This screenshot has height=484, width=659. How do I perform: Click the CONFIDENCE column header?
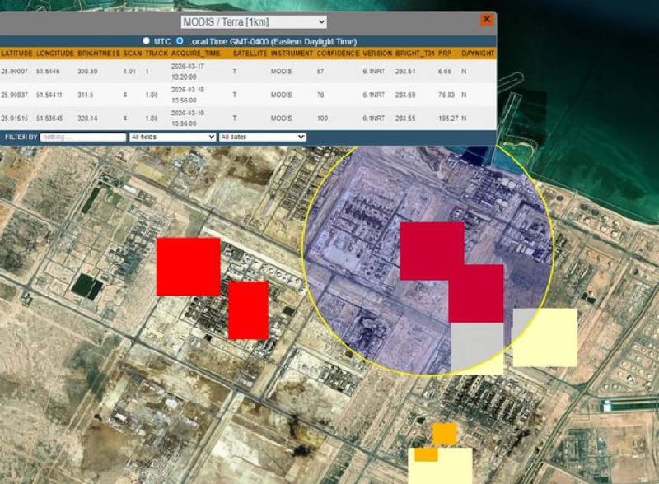click(x=338, y=53)
